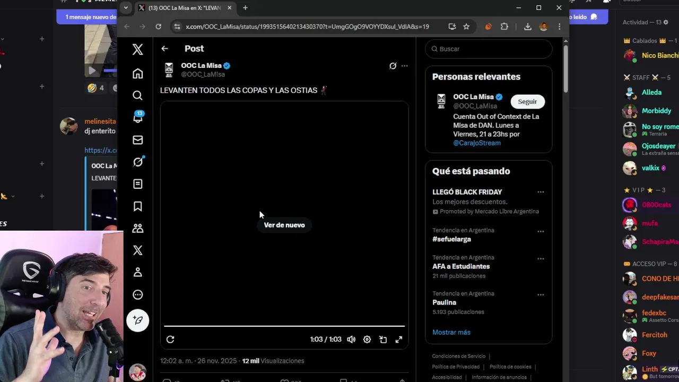The width and height of the screenshot is (679, 382).
Task: Select valkix in Discord member list
Action: (650, 168)
